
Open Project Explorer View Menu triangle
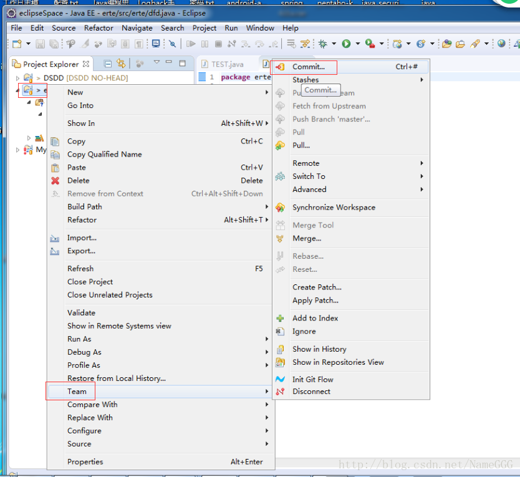(156, 62)
